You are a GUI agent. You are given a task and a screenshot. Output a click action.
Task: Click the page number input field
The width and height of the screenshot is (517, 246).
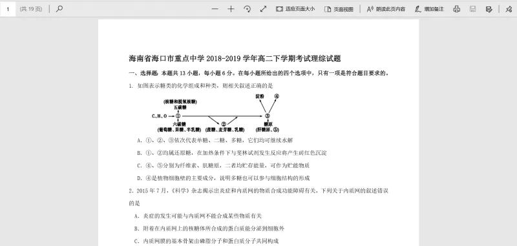tap(8, 9)
